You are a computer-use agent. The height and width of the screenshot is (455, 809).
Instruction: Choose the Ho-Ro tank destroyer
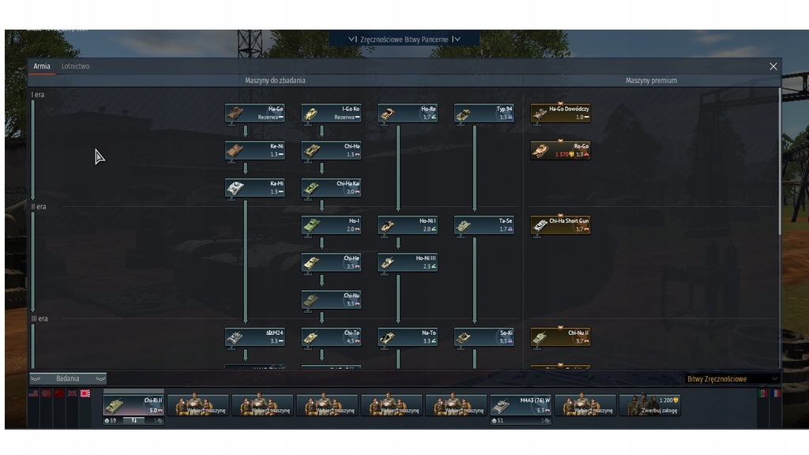pyautogui.click(x=408, y=113)
